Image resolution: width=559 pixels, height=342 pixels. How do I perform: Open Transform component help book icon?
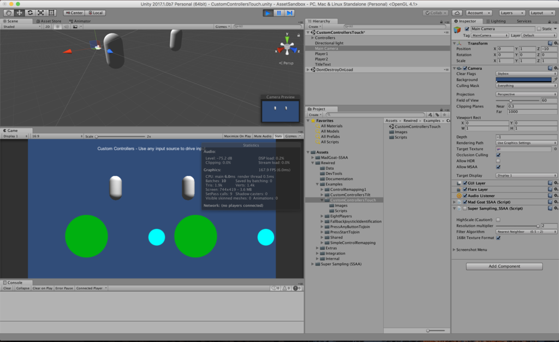(550, 43)
